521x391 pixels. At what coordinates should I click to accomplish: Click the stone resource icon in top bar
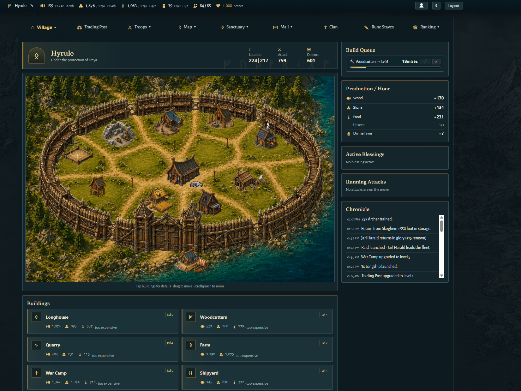click(x=81, y=6)
